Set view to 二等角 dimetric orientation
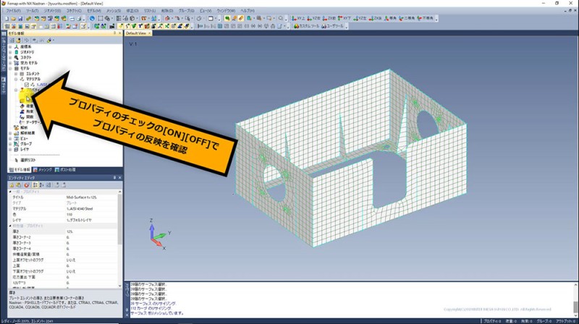 (x=407, y=18)
